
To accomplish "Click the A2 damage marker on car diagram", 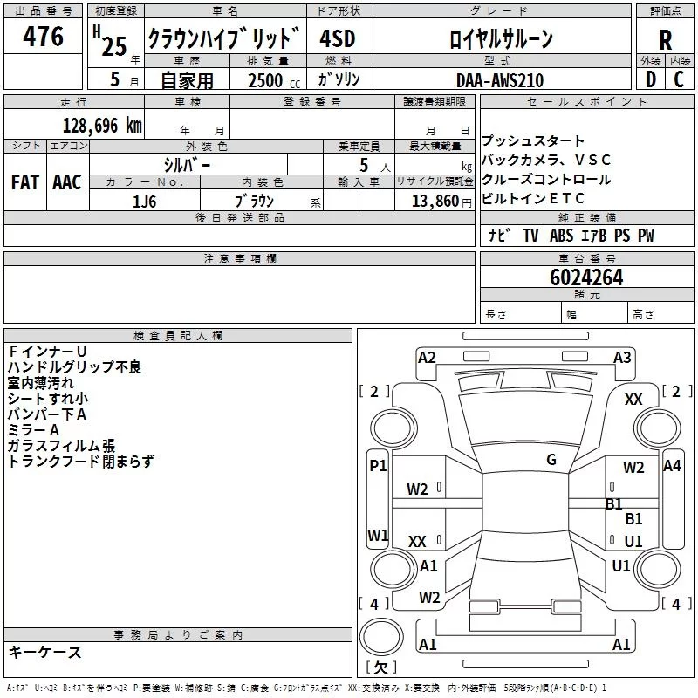I will [x=427, y=358].
